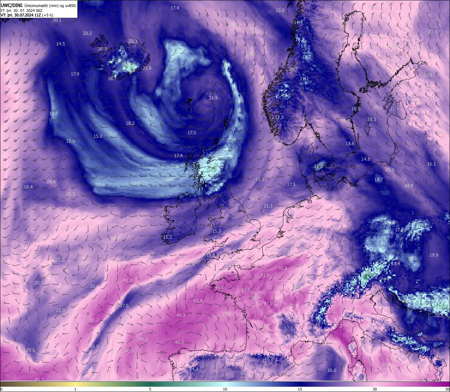This screenshot has height=392, width=450.
Task: Click the 12.5 value over Spain
Action: [268, 358]
